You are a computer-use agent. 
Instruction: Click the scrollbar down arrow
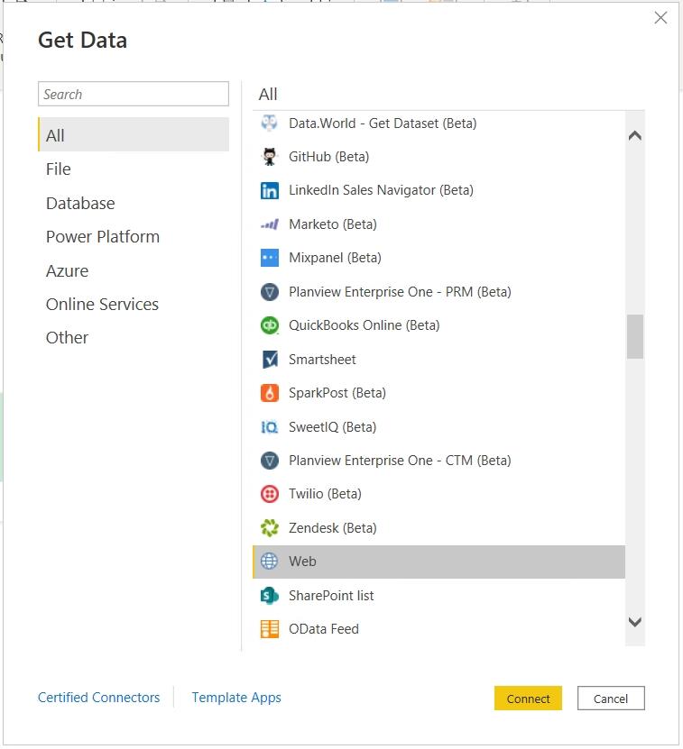pos(634,622)
